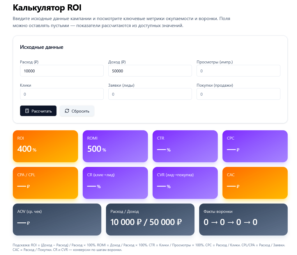Click the calculator icon on Рассчитать button
The width and height of the screenshot is (297, 255).
tap(27, 111)
